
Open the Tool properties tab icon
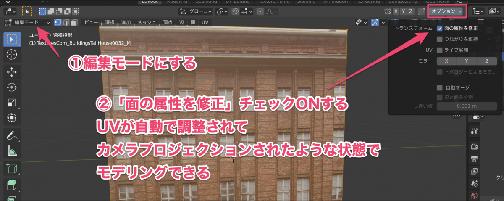click(475, 131)
